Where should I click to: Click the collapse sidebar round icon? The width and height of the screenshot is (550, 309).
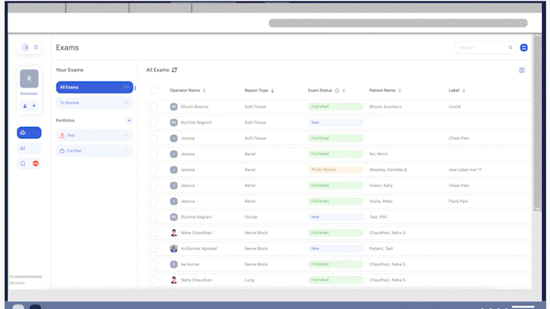(25, 47)
